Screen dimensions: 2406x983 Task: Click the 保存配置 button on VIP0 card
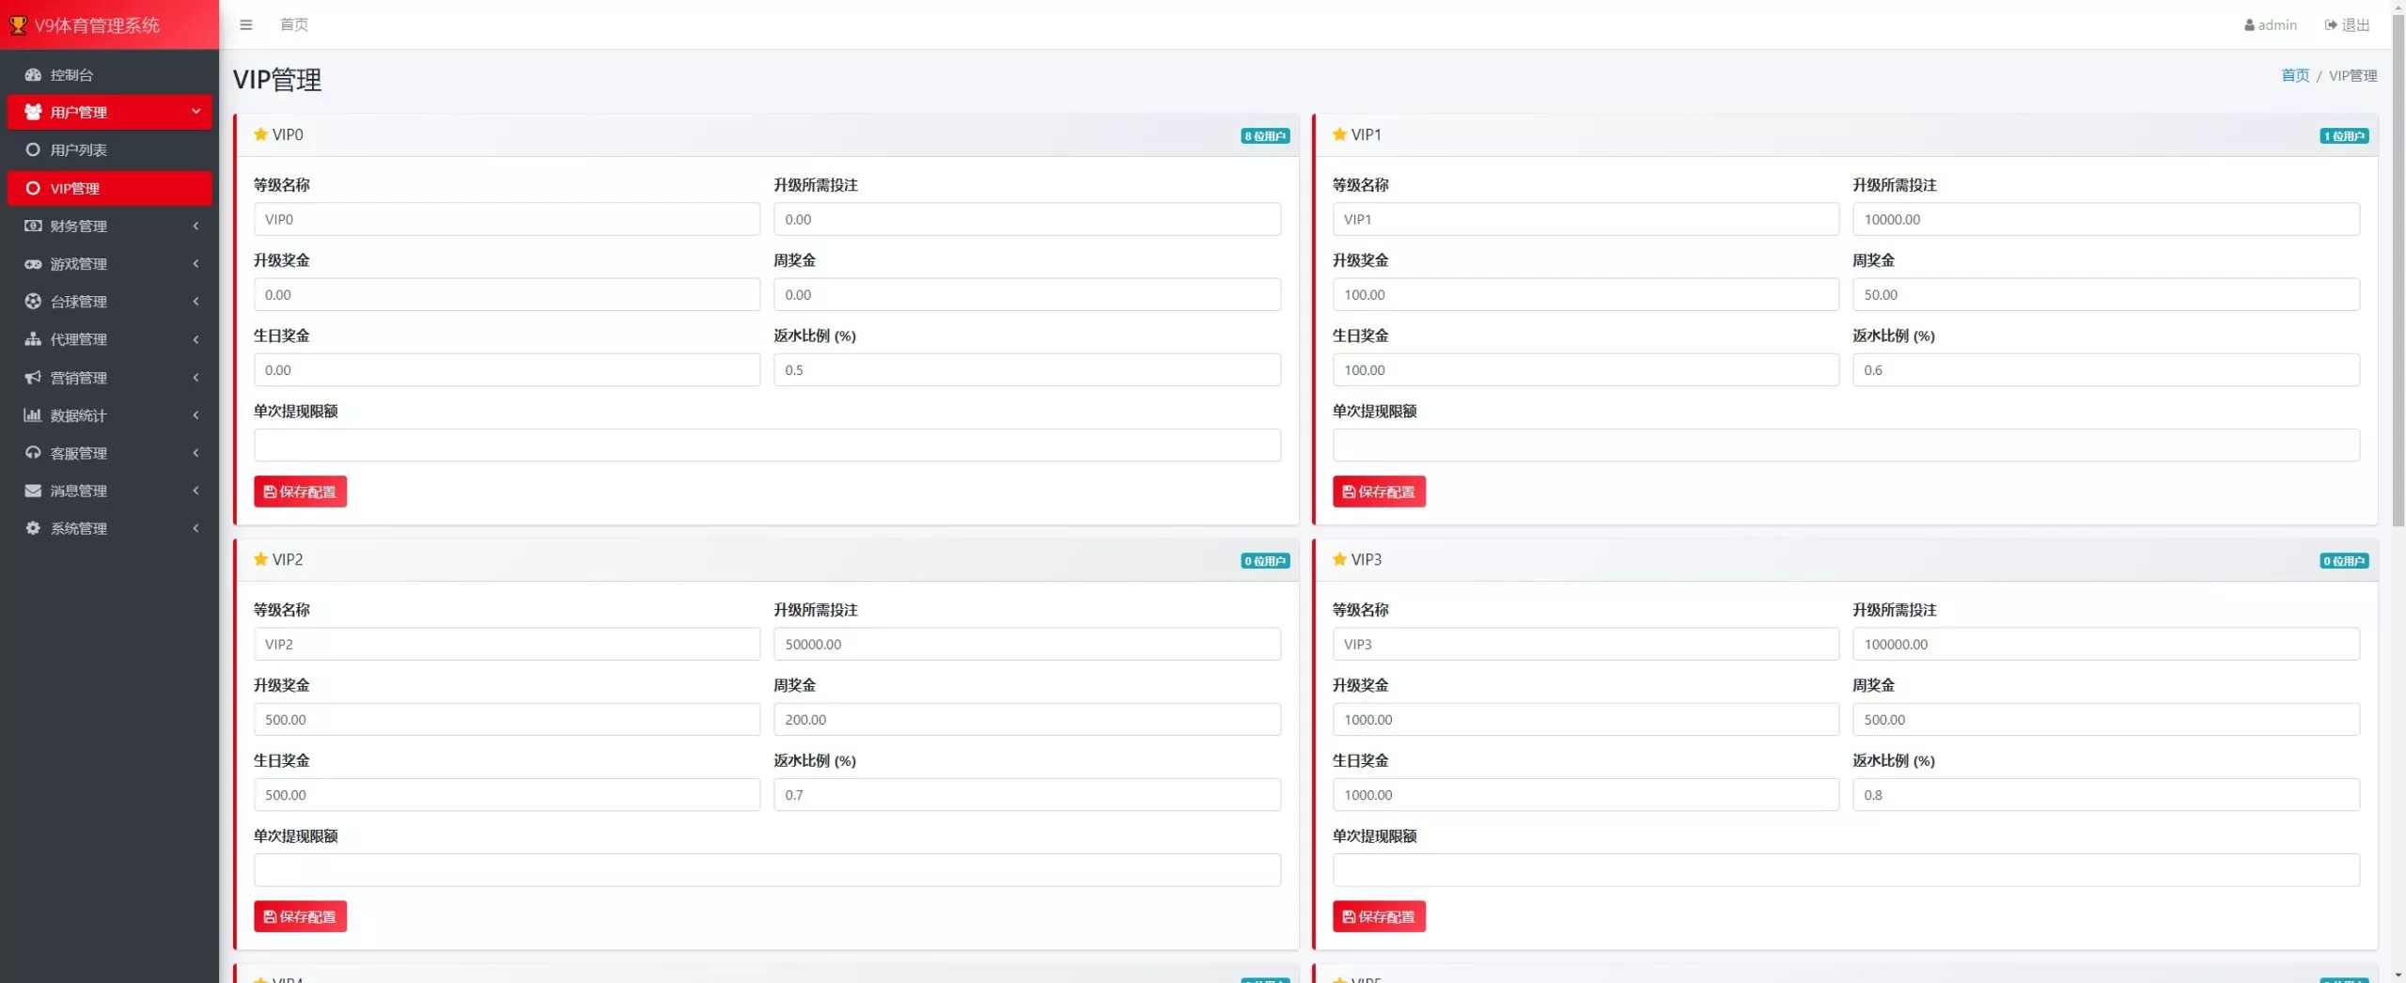[300, 491]
